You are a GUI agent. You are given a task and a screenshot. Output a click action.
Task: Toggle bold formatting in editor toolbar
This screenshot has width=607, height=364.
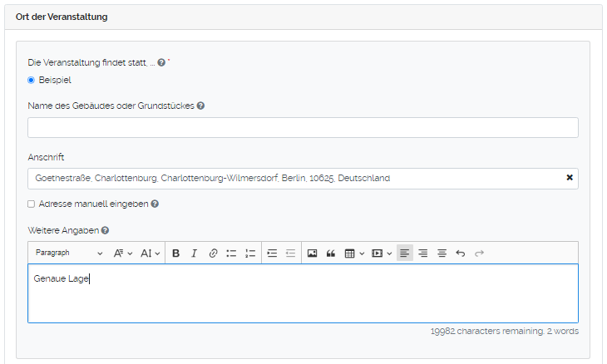(175, 253)
